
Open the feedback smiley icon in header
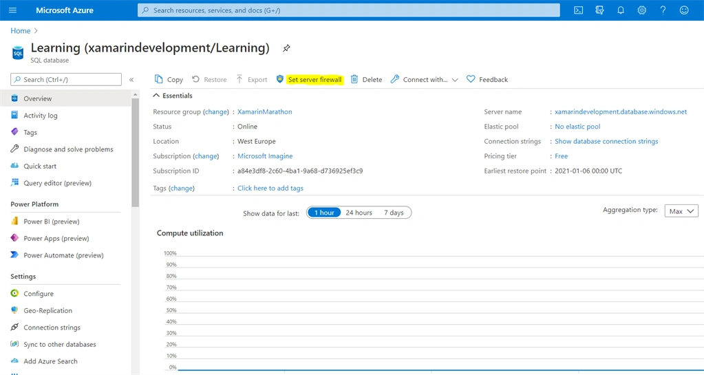pos(684,10)
